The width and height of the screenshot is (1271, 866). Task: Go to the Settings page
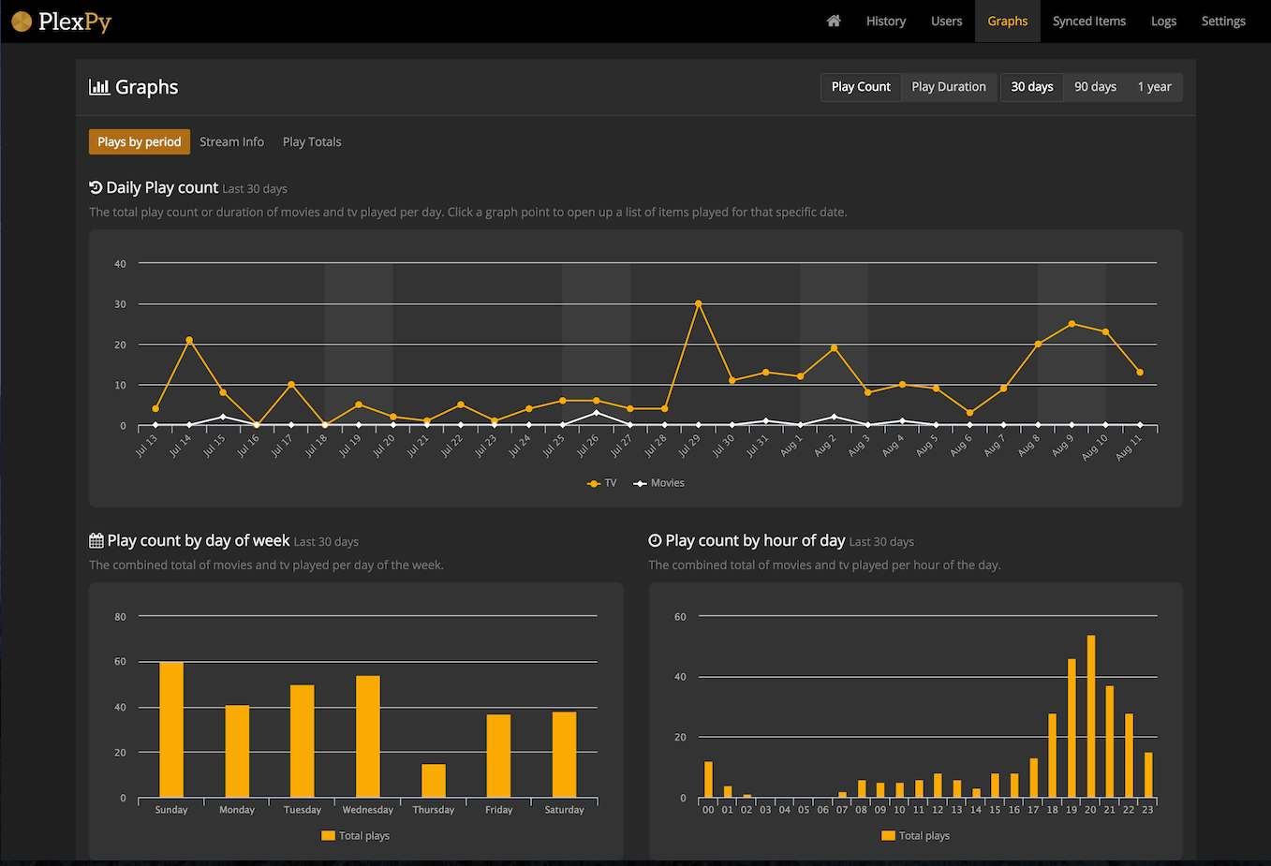tap(1223, 21)
